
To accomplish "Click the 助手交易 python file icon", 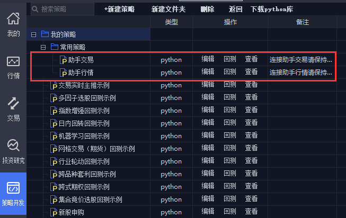I will [x=63, y=60].
